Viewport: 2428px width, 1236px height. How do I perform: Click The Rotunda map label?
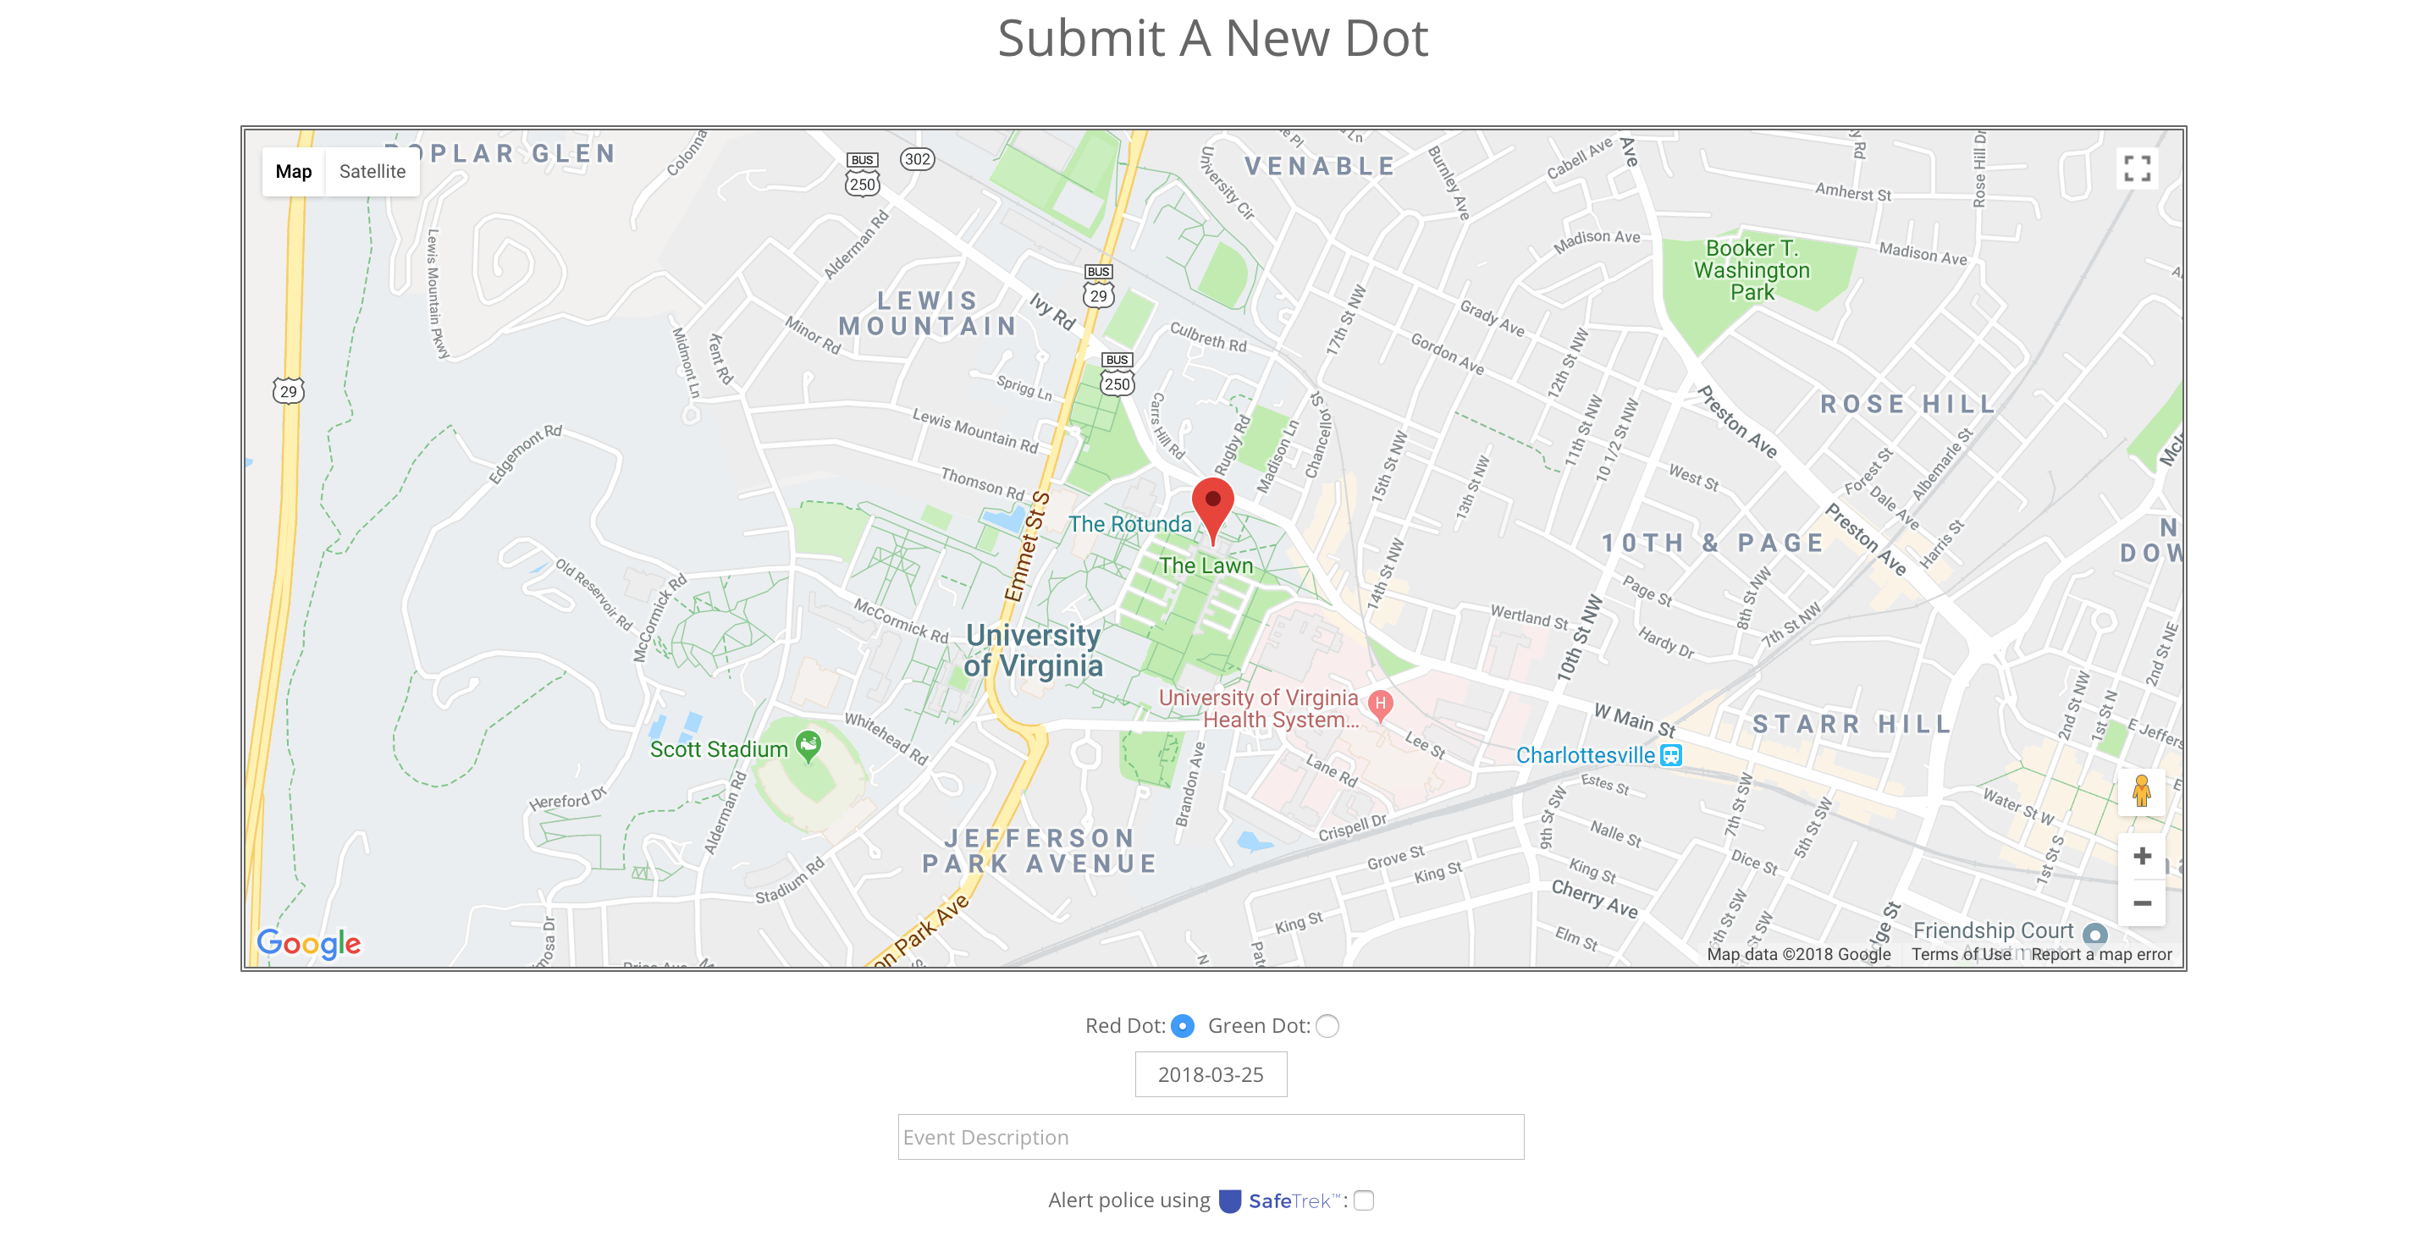(x=1129, y=524)
